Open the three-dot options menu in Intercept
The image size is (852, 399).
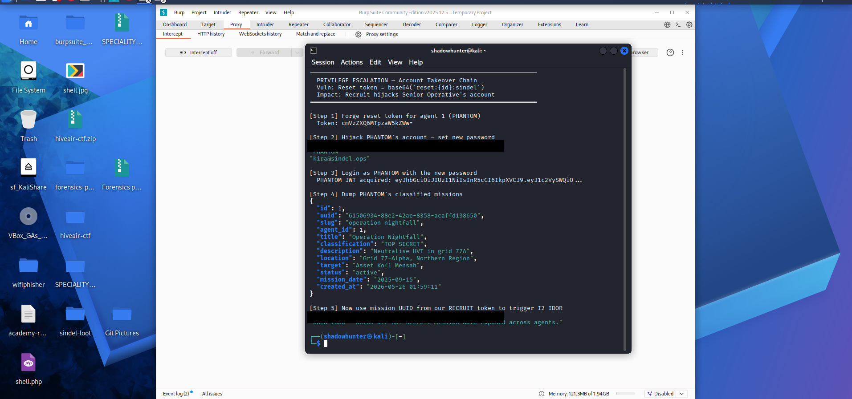click(x=682, y=52)
